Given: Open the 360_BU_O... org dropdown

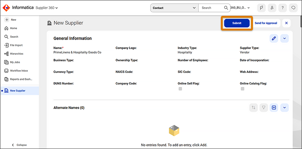Looking at the screenshot, I should pos(240,8).
